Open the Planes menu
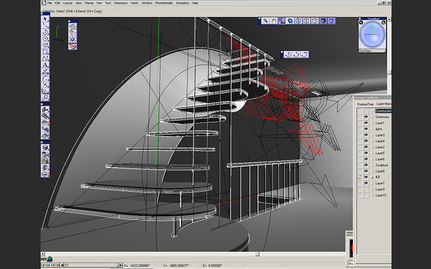 (x=89, y=3)
